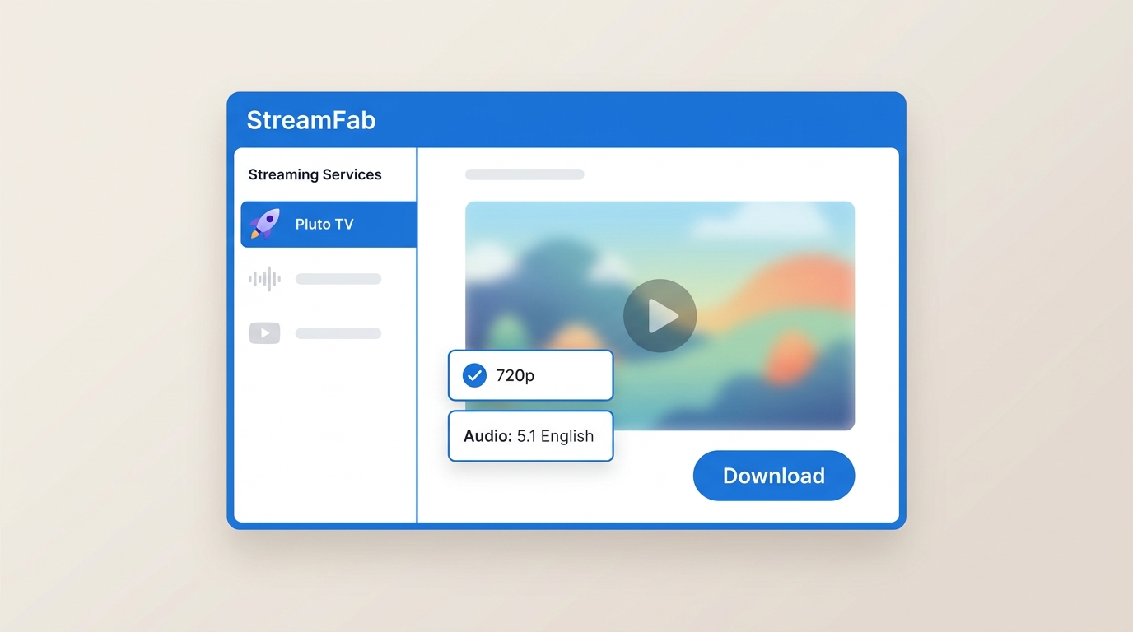
Task: Toggle the 720p checkmark
Action: tap(474, 376)
